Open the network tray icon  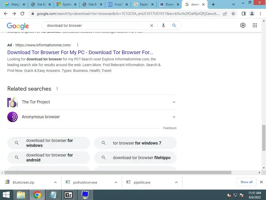[x=235, y=195]
